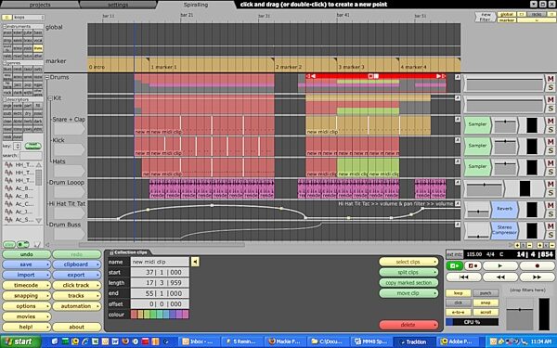The image size is (557, 348).
Task: Open the Inbox taskbar window
Action: pos(199,342)
